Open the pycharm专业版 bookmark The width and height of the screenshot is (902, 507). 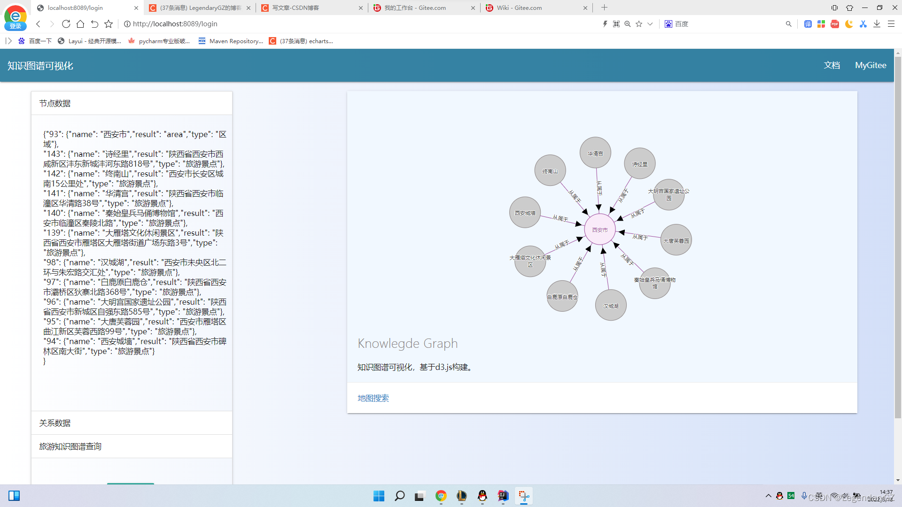coord(159,41)
